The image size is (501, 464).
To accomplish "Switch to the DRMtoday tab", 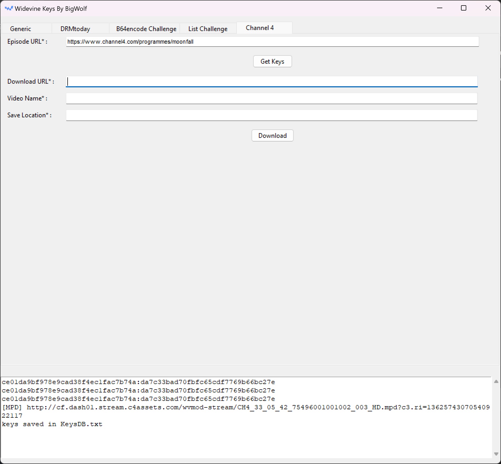I will [x=81, y=29].
